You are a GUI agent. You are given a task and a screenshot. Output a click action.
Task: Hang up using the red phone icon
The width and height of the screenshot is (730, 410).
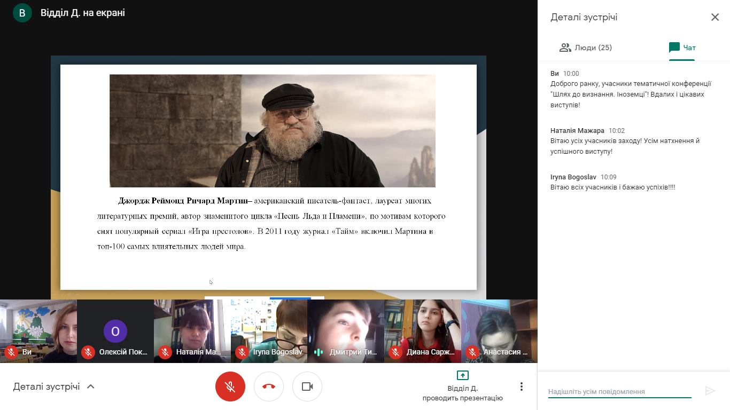point(268,387)
